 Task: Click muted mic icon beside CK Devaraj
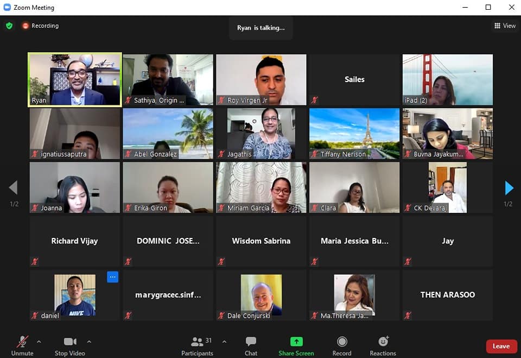(x=408, y=208)
